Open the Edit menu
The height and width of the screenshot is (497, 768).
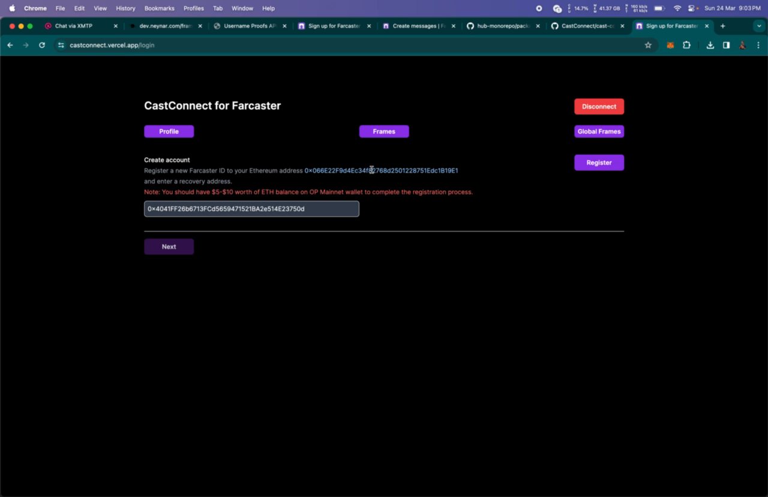79,8
